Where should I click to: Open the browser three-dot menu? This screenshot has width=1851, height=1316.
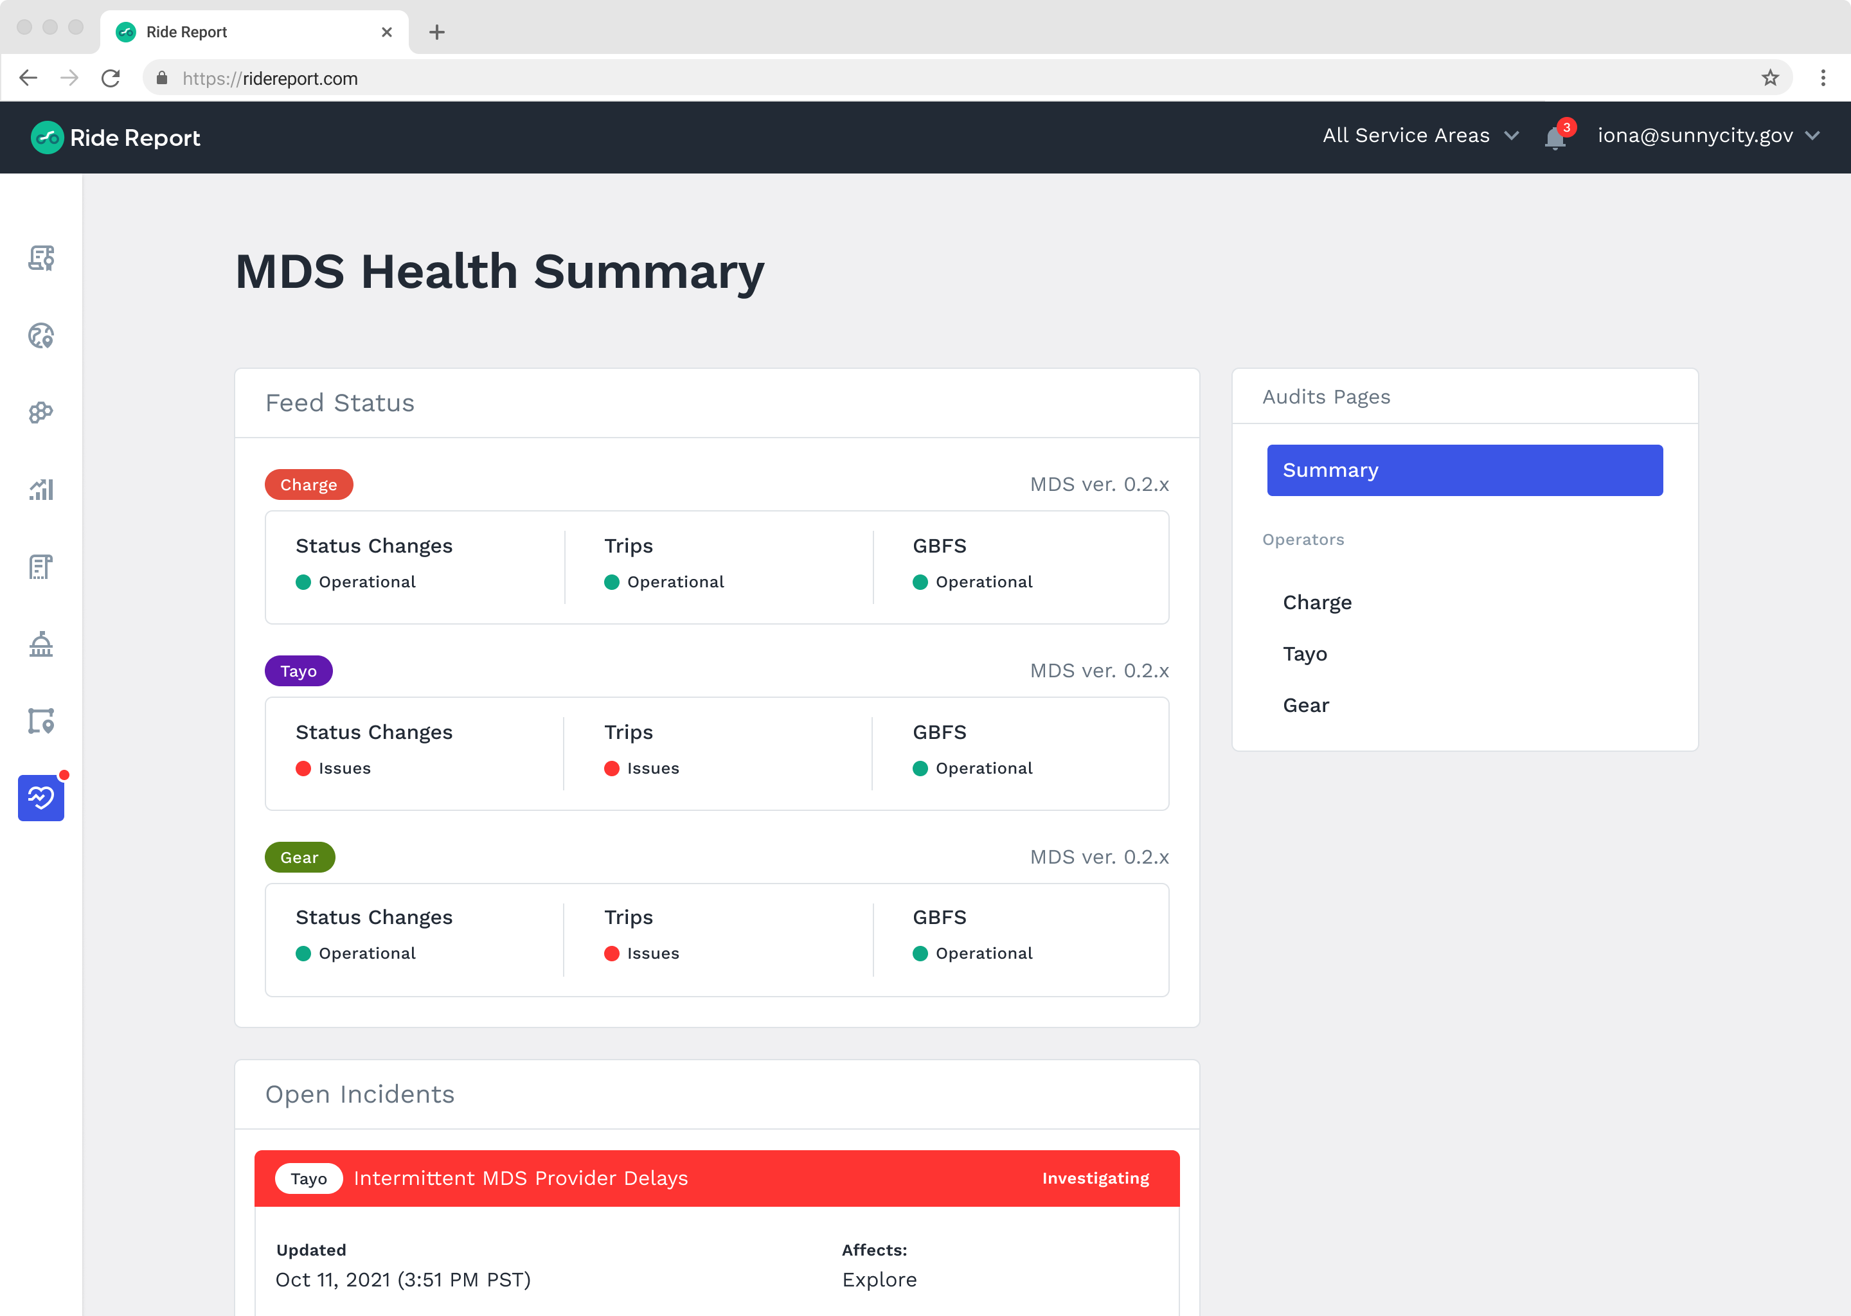pos(1823,78)
